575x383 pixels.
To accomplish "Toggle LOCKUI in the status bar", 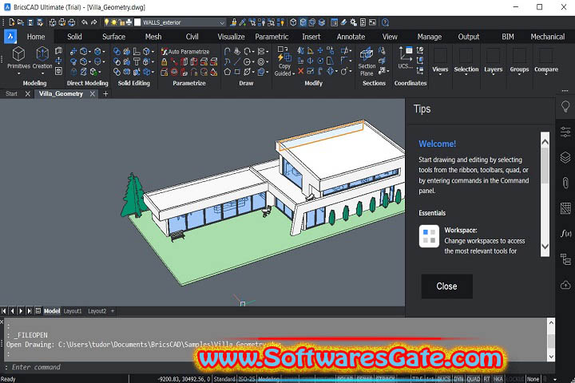I will [x=515, y=379].
